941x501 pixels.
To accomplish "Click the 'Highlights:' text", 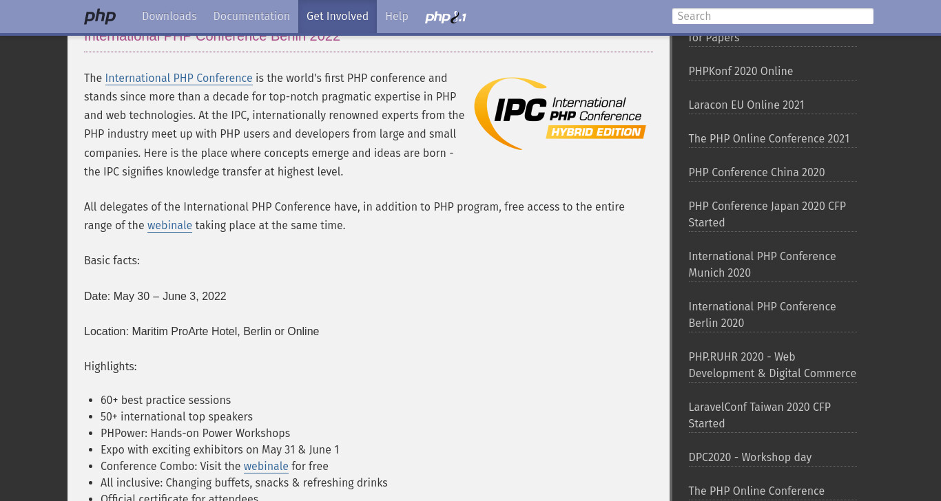I will (110, 367).
